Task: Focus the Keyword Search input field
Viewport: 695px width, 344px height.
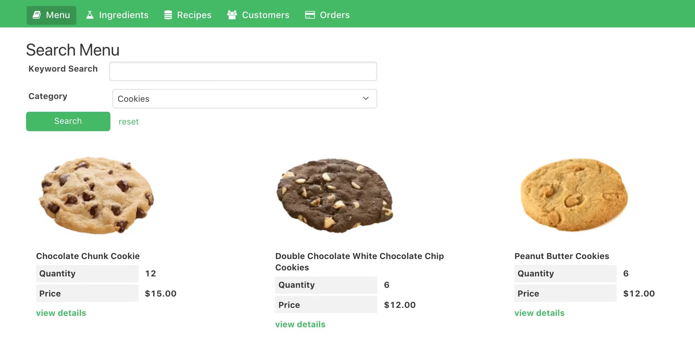Action: click(x=243, y=71)
